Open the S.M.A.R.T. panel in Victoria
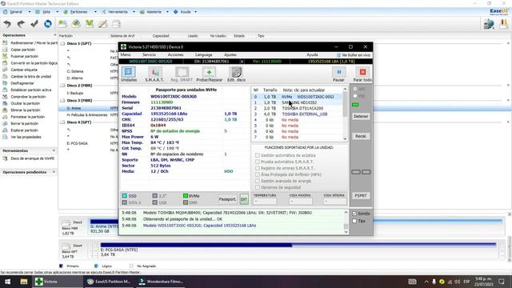512x288 pixels. (154, 74)
